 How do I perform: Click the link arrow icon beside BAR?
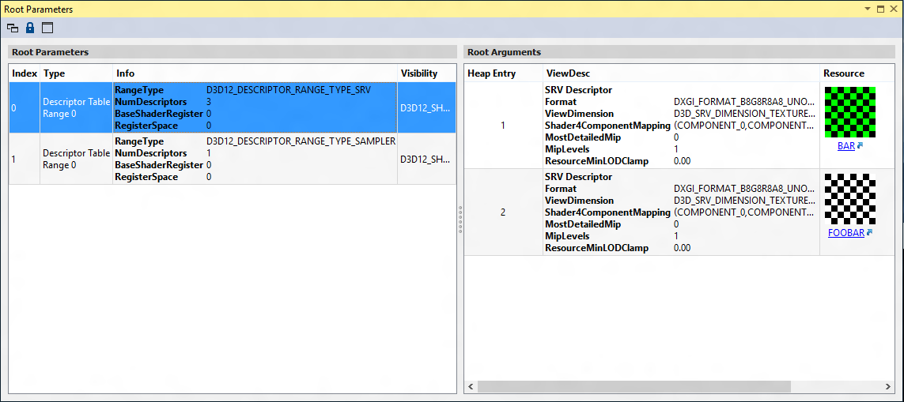click(860, 146)
